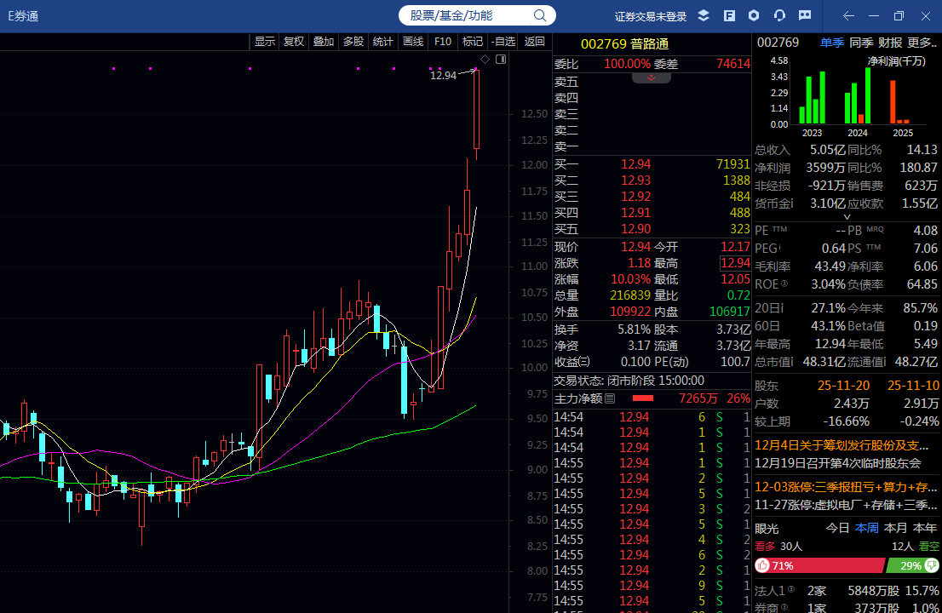Image resolution: width=942 pixels, height=613 pixels.
Task: Click the E券通 app title
Action: pos(24,16)
